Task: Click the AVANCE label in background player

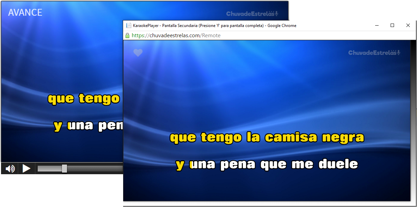Action: [x=25, y=13]
